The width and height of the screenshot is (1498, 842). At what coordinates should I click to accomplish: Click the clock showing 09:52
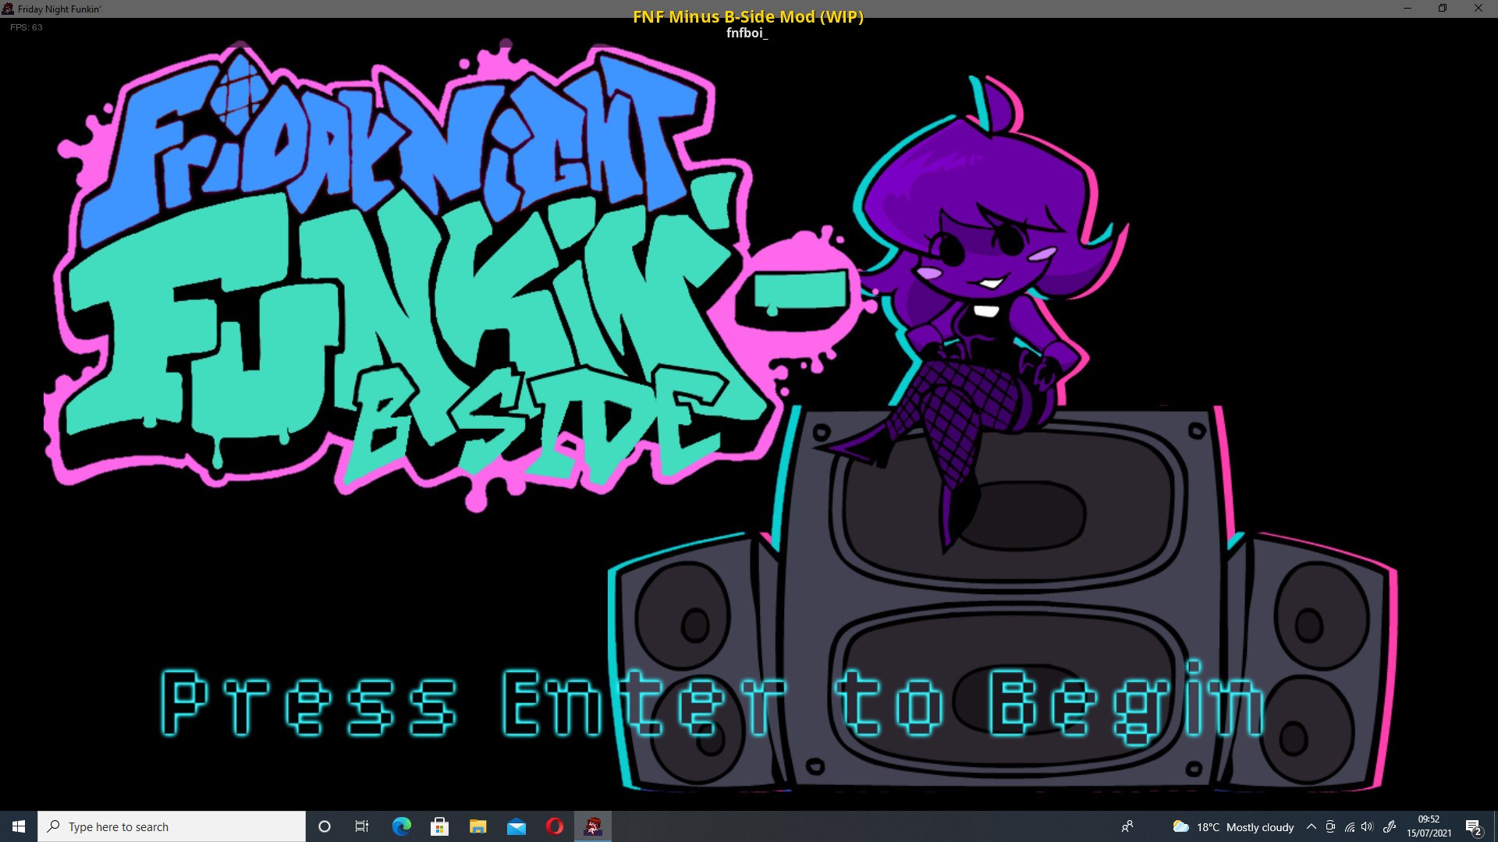[x=1429, y=826]
